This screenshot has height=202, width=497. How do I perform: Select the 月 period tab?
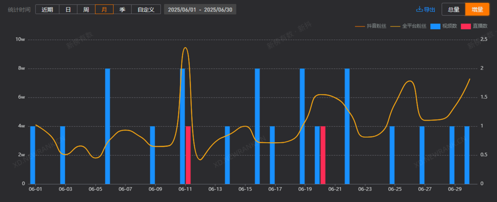pos(104,10)
